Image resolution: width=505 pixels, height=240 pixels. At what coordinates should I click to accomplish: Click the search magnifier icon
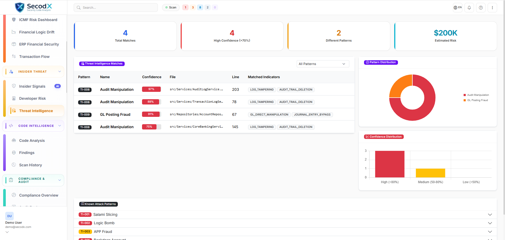(79, 8)
